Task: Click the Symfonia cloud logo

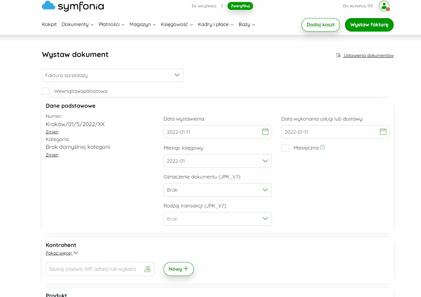Action: coord(73,6)
